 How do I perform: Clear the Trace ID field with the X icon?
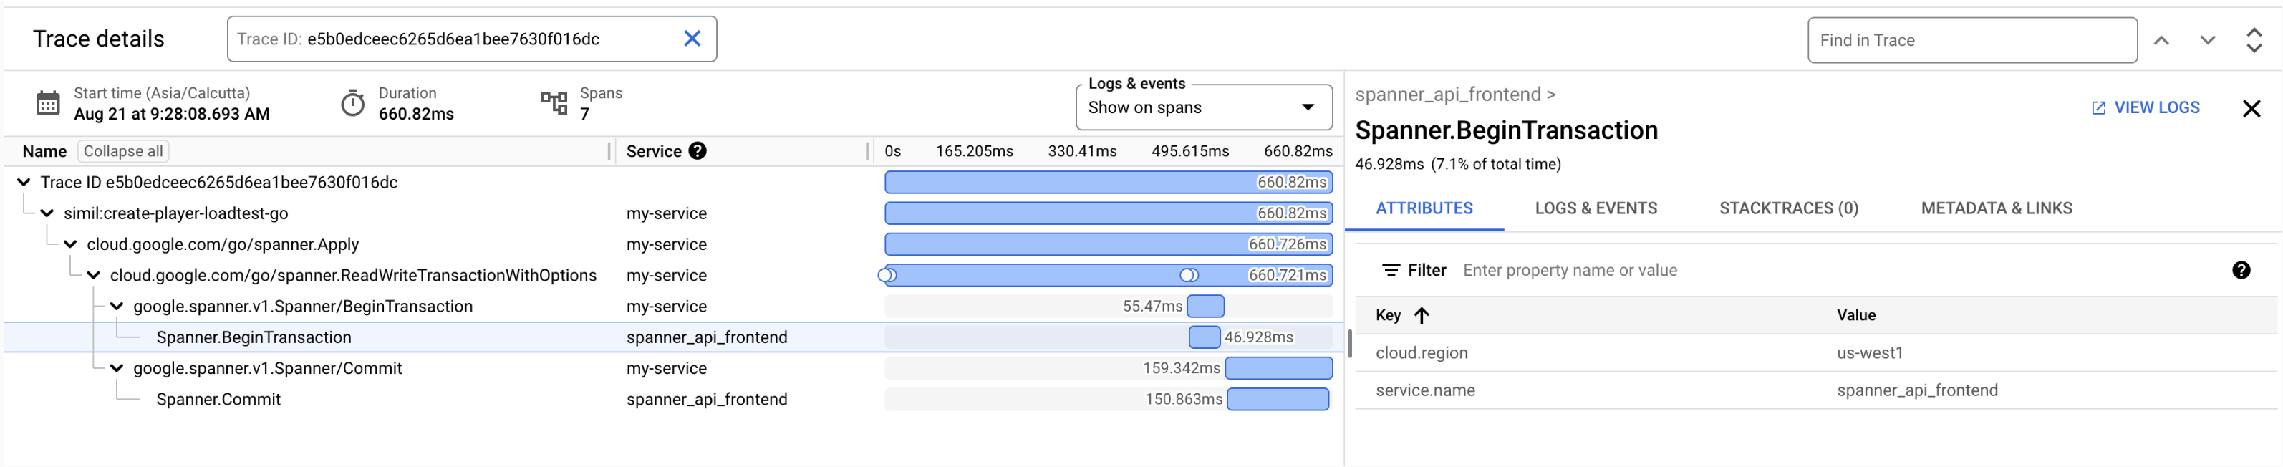coord(692,39)
